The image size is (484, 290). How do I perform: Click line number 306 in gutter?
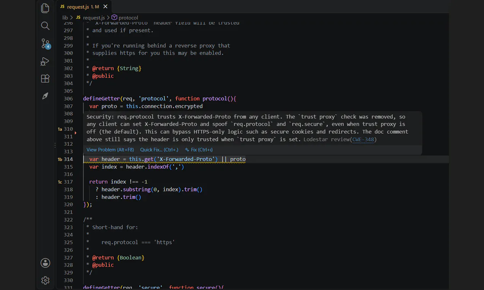point(68,98)
